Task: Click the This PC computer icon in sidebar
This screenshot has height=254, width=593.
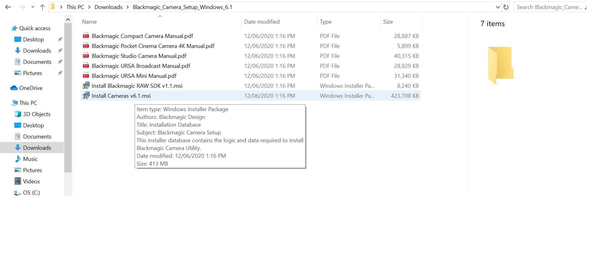Action: (x=14, y=103)
